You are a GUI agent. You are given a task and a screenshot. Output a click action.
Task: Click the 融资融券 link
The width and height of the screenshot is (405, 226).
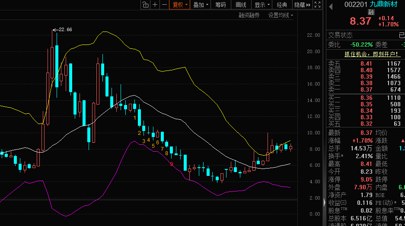249,15
